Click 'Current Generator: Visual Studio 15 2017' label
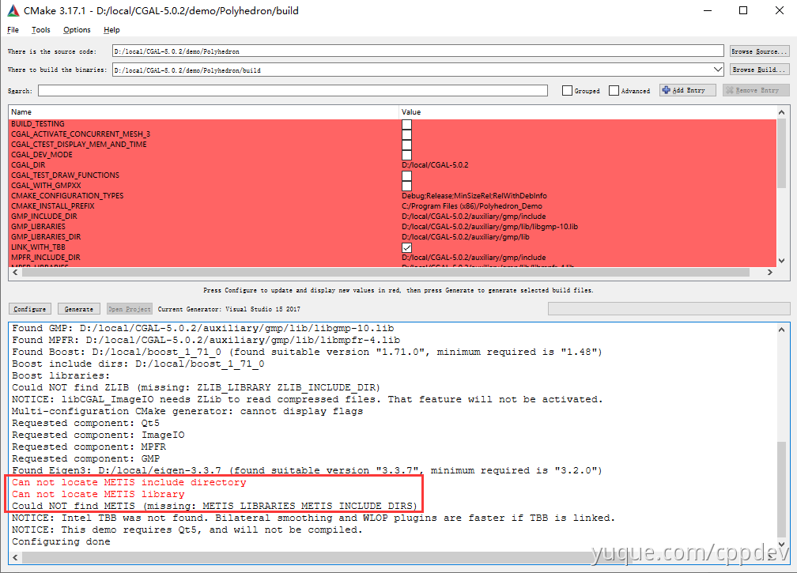Viewport: 797px width, 573px height. click(x=229, y=309)
